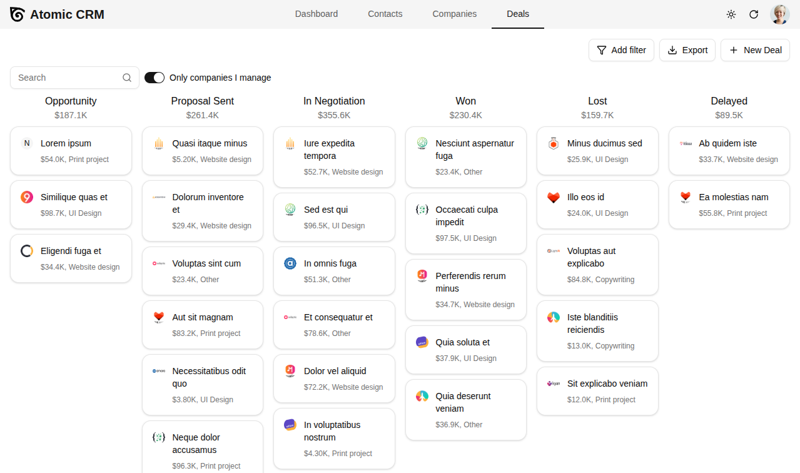Click the company logo on Lorem ipsum deal
The height and width of the screenshot is (473, 800).
[27, 143]
